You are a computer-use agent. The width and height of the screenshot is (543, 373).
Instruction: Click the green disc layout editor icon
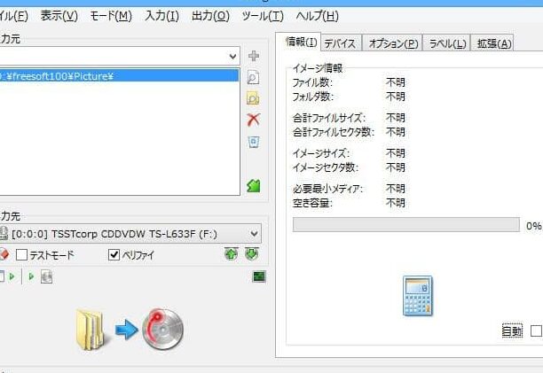tap(253, 185)
